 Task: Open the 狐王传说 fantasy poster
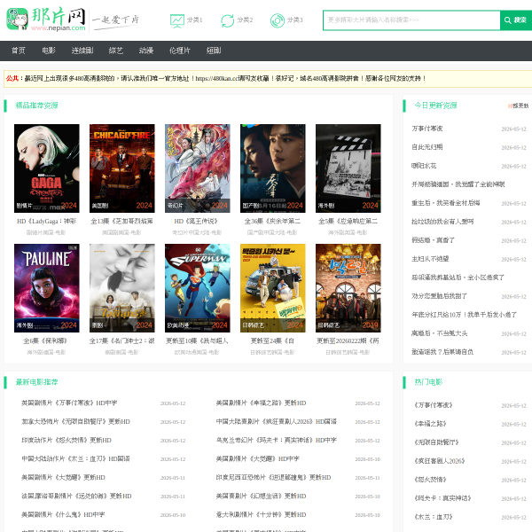coord(198,168)
